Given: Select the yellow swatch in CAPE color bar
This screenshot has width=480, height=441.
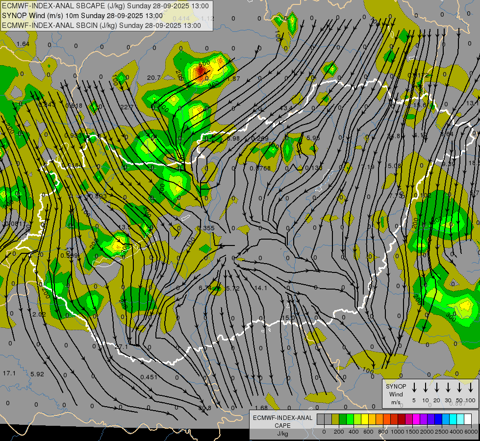Looking at the screenshot, I should pyautogui.click(x=365, y=419).
